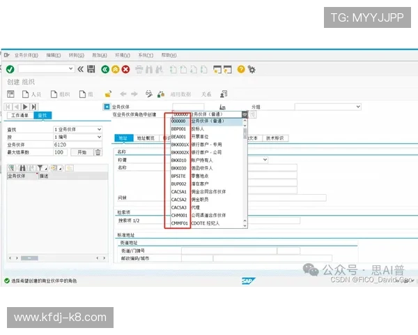This screenshot has width=418, height=335.
Task: Click the person icon after 关系
Action: tap(224, 94)
